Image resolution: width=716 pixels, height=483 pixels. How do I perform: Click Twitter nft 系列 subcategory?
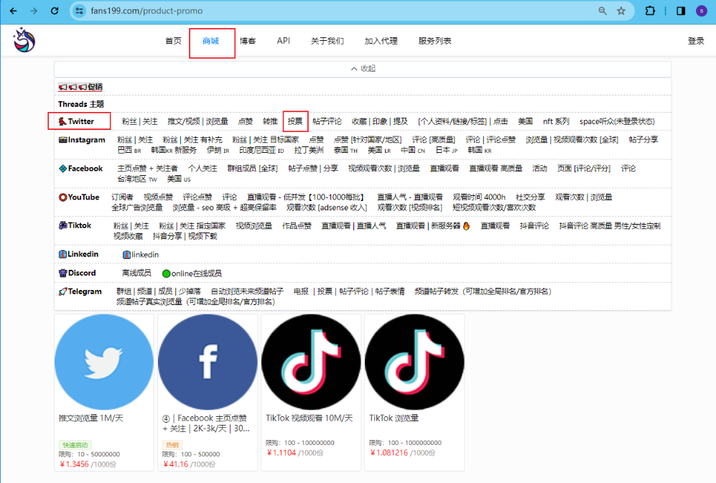click(x=556, y=121)
